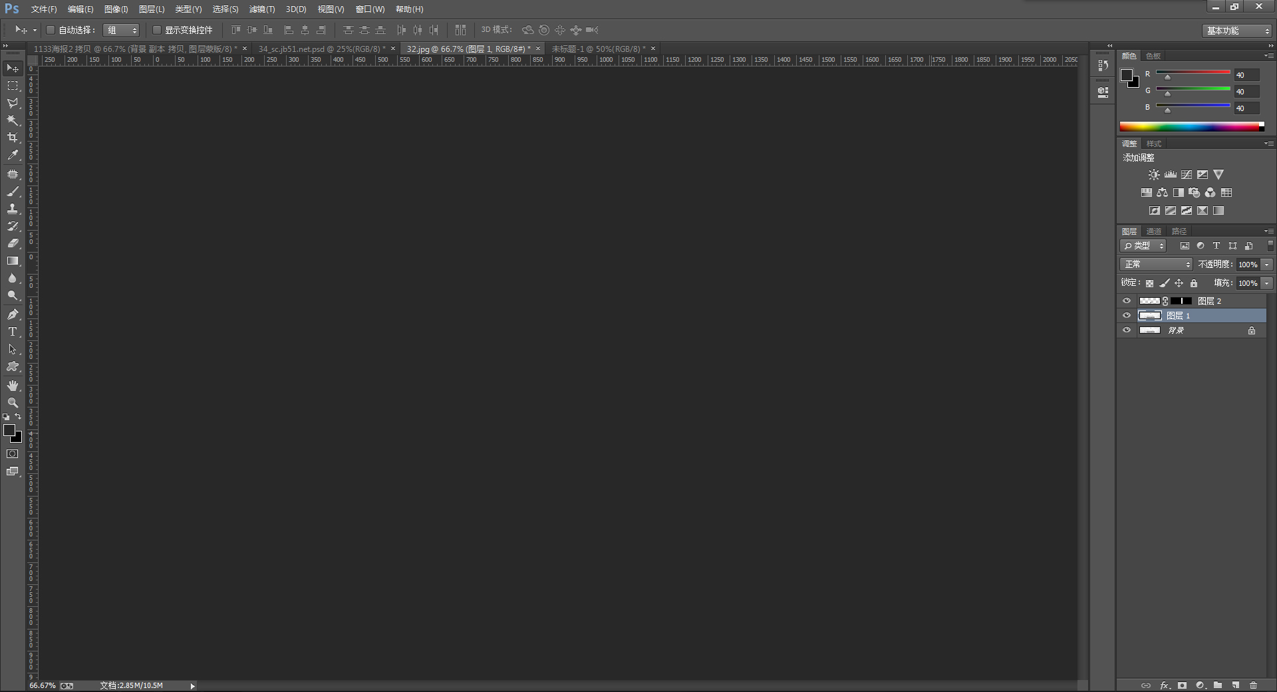Switch to the 色板 tab
The image size is (1277, 692).
pyautogui.click(x=1153, y=56)
